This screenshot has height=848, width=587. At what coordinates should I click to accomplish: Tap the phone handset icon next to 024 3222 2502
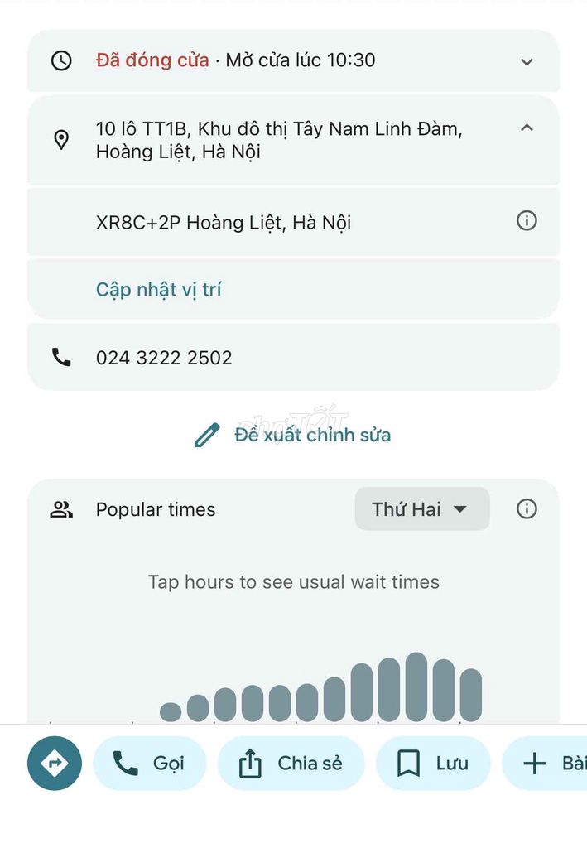[x=61, y=358]
